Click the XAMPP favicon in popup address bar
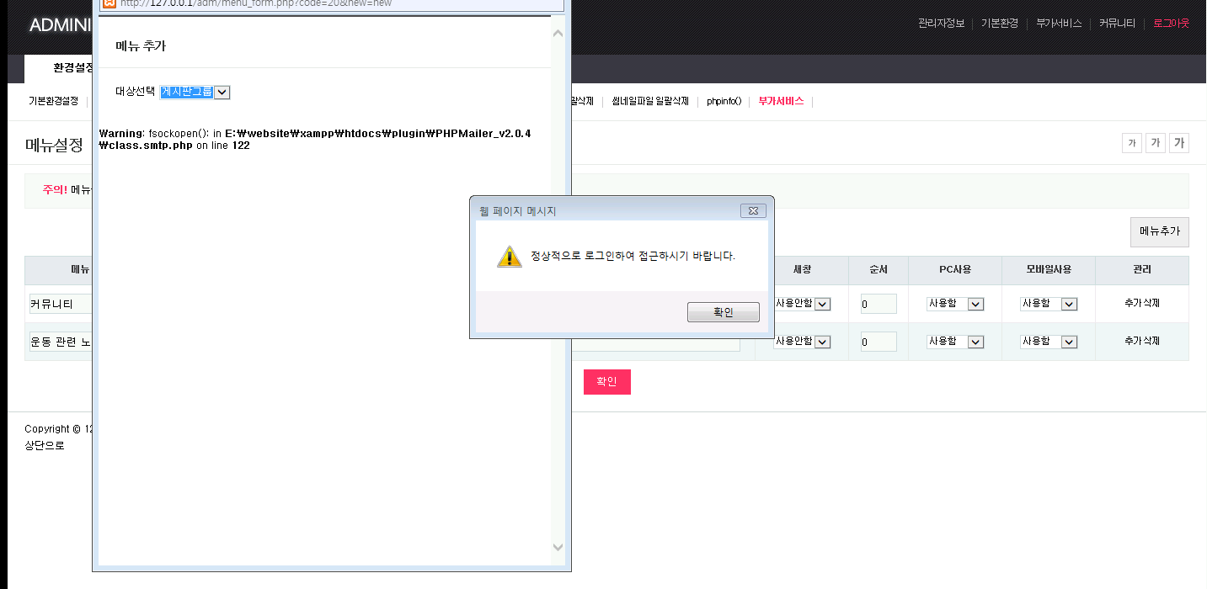Screen dimensions: 1207x589 (109, 3)
